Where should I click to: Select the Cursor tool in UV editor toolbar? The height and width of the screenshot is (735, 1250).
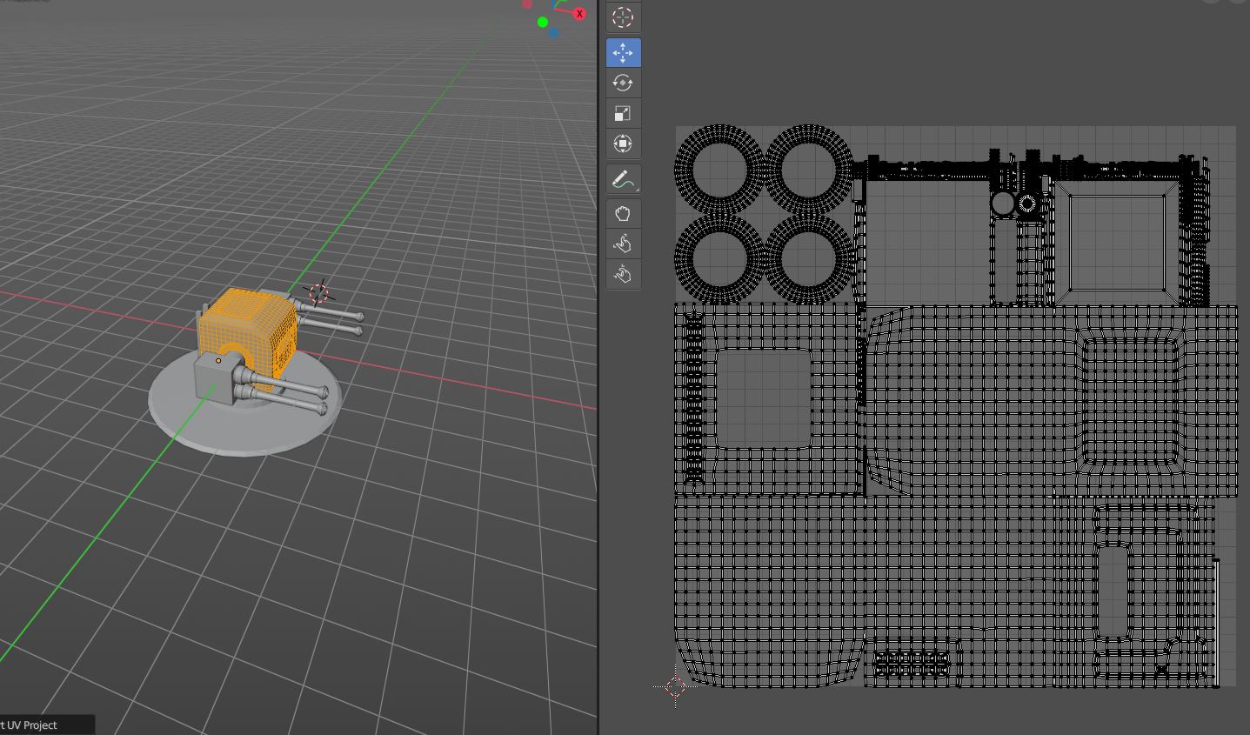click(623, 17)
